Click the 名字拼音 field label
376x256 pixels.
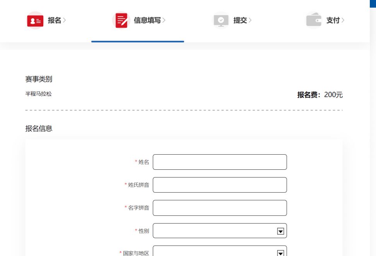138,208
